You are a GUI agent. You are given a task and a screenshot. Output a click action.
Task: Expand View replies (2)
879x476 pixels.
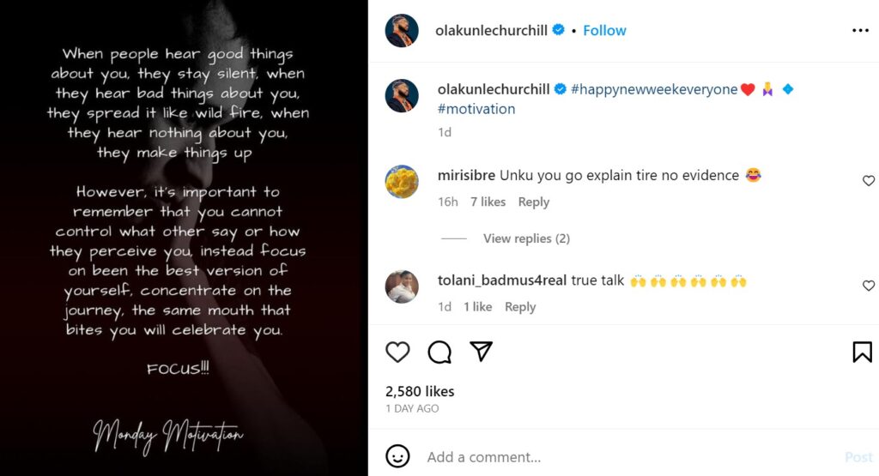pos(526,238)
